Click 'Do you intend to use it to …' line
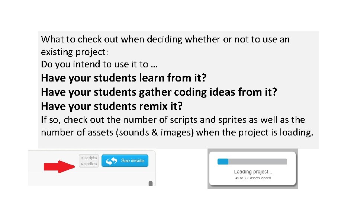This screenshot has height=201, width=357. (x=99, y=64)
